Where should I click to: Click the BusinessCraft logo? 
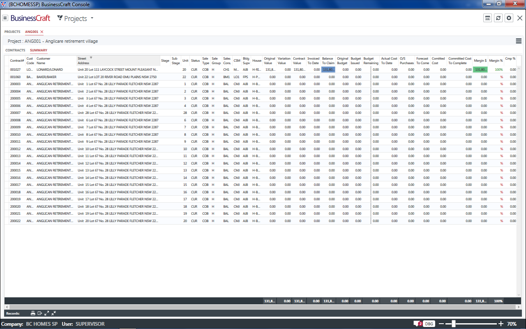click(31, 18)
